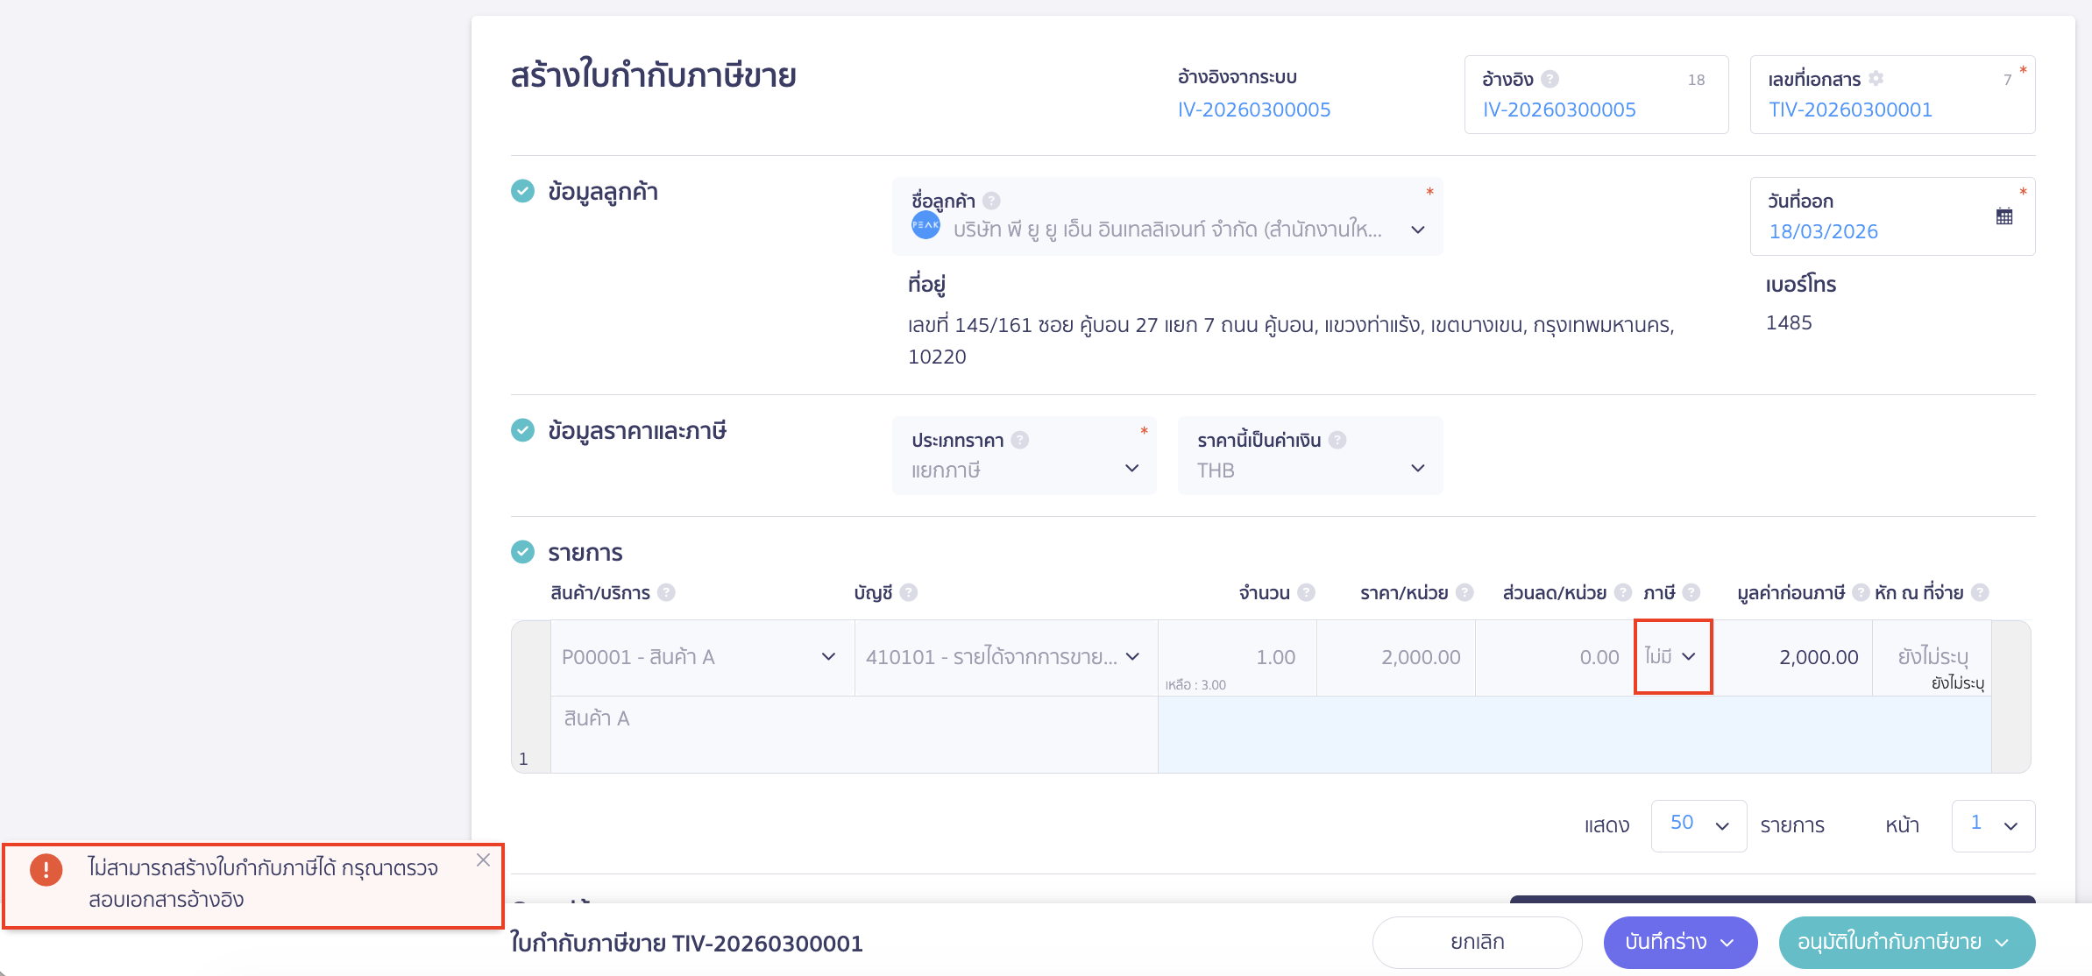Screen dimensions: 2092x976
Task: View help for หัก ณ ที่จ่าย column
Action: point(1982,592)
